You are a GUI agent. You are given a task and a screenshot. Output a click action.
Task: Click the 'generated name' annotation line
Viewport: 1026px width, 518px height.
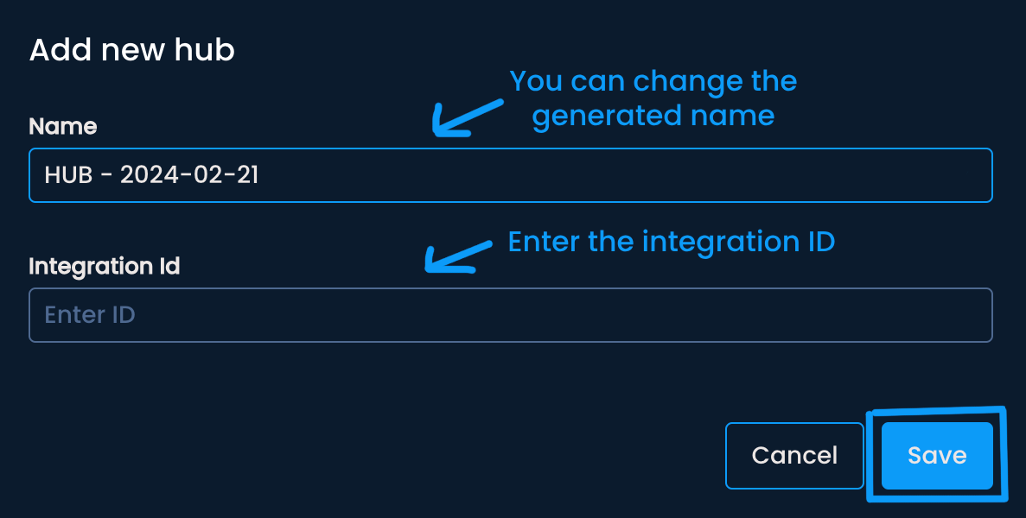[653, 115]
